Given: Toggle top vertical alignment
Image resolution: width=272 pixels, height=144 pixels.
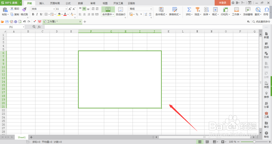Looking at the screenshot, I should pos(80,9).
